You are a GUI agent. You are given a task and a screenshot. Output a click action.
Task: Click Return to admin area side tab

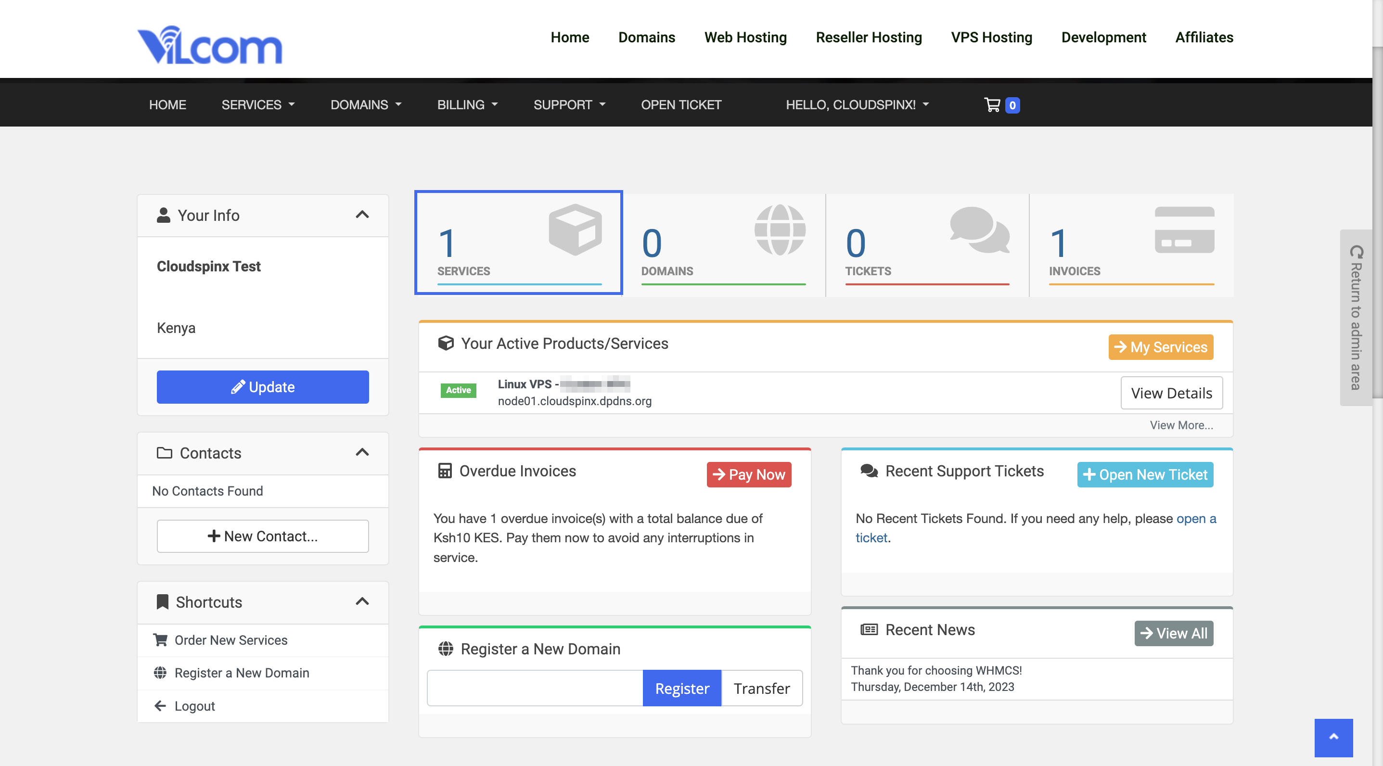pos(1356,318)
